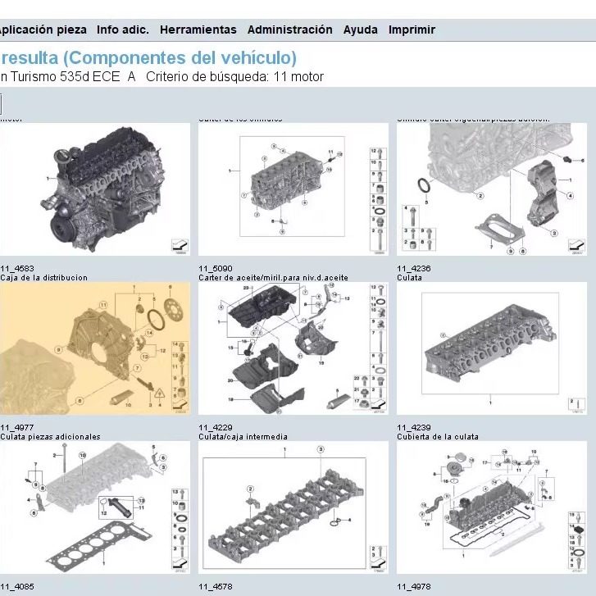
Task: Open the Carter de aceite diagram thumbnail
Action: tap(293, 348)
